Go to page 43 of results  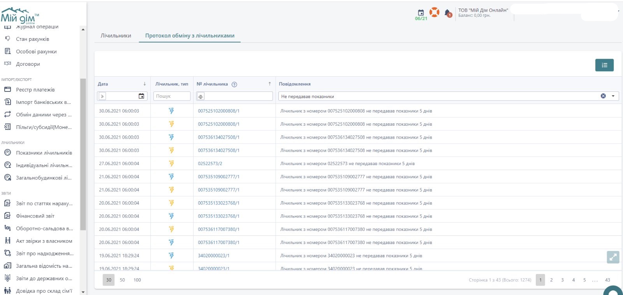[x=607, y=280]
